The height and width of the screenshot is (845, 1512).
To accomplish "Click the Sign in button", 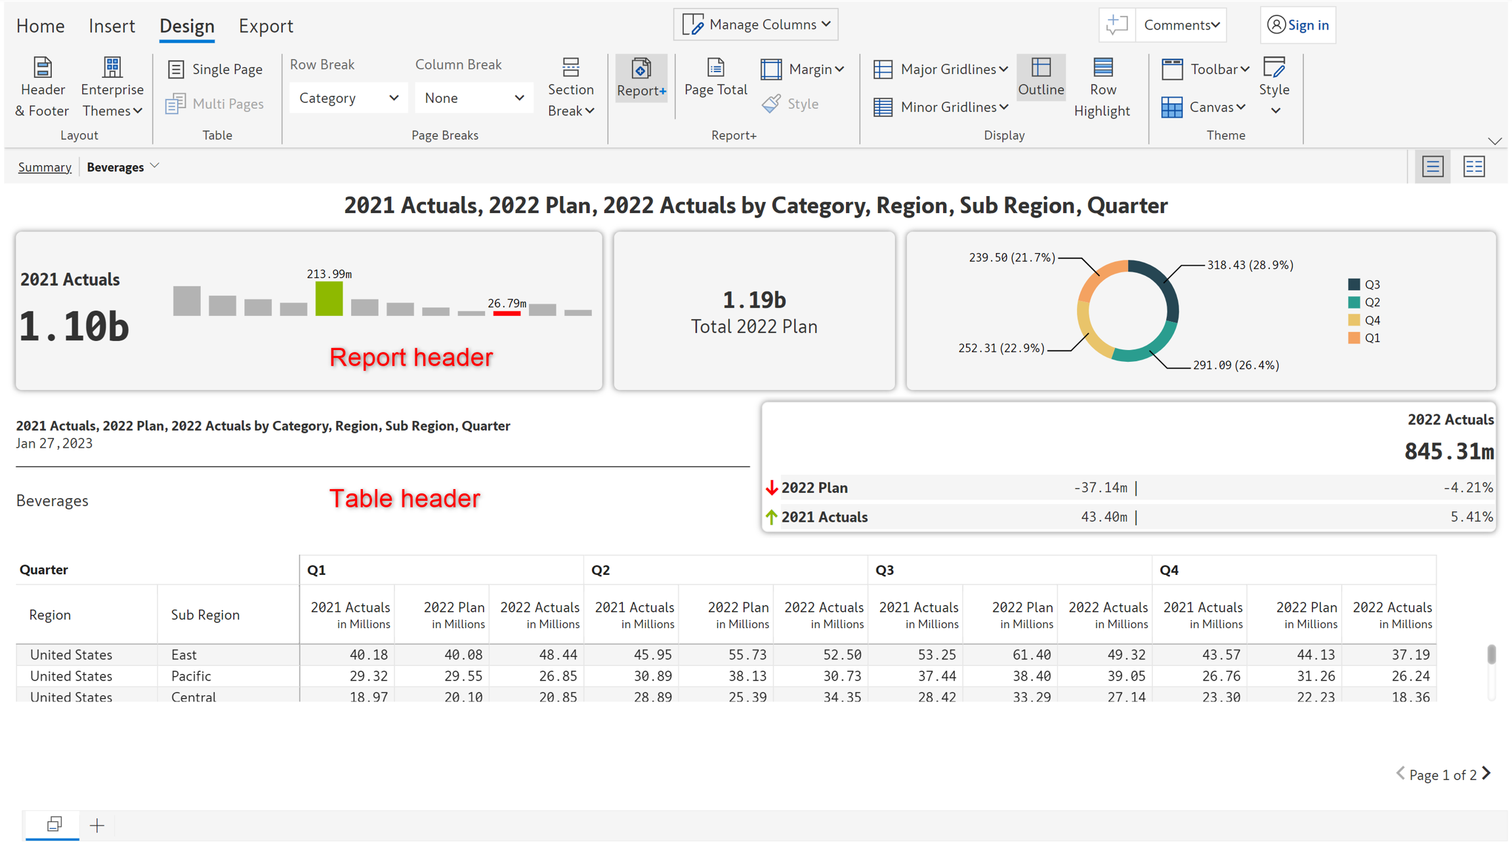I will (x=1297, y=25).
